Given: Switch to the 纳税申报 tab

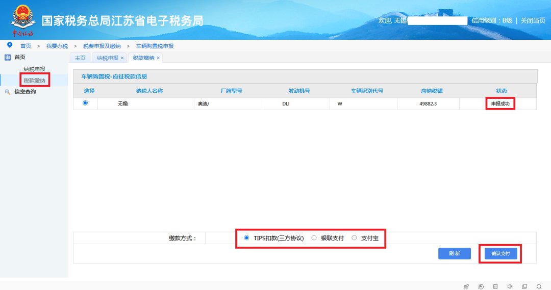Looking at the screenshot, I should pos(107,58).
